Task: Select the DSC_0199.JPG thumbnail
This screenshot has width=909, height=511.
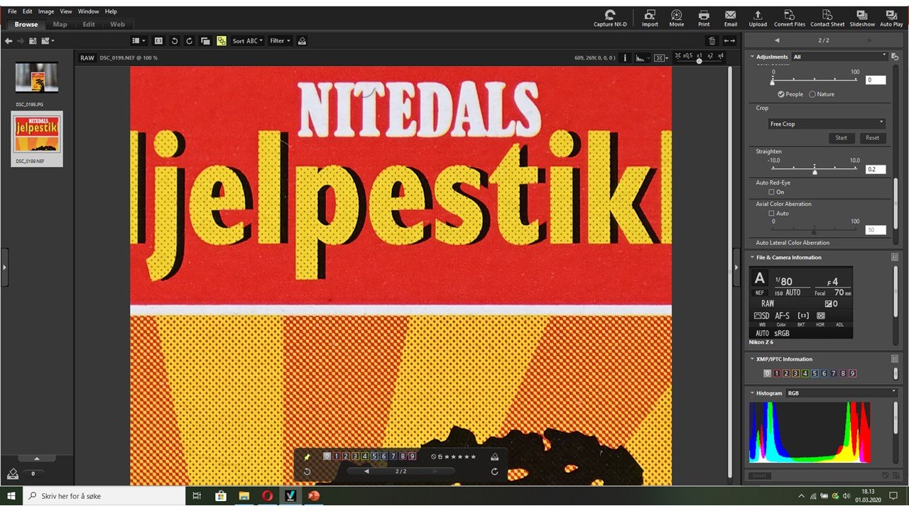Action: point(37,77)
